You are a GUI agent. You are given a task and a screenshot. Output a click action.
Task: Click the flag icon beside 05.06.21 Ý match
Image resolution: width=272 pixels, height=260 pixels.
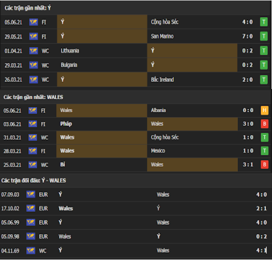(34, 22)
